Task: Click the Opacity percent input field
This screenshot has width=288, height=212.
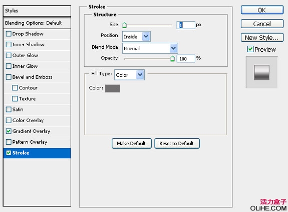Action: point(186,59)
